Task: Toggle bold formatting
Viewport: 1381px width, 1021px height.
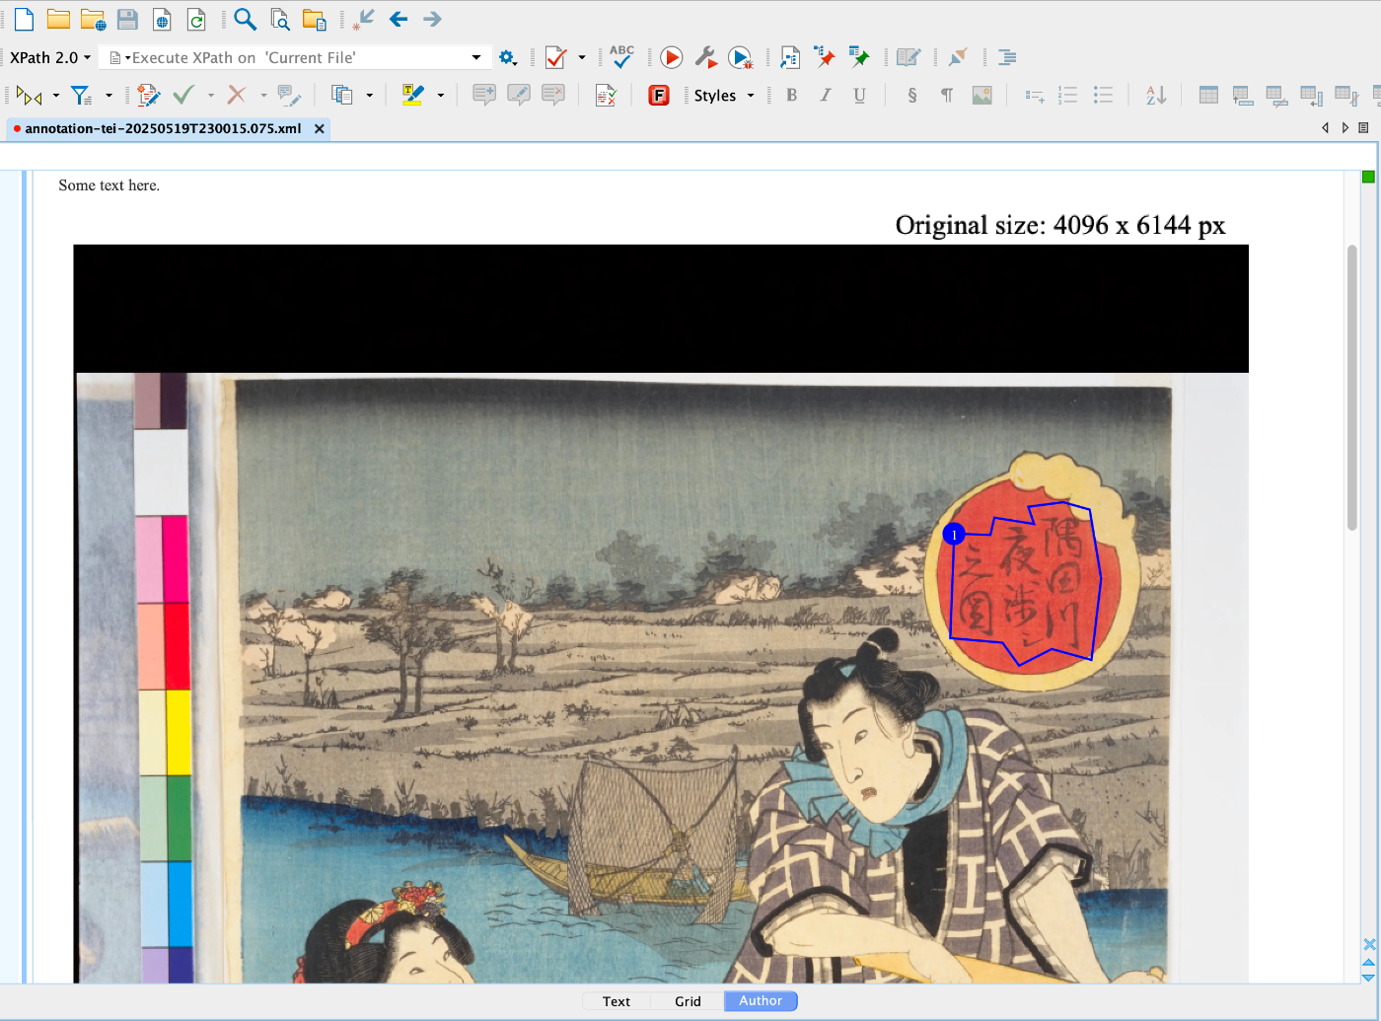Action: (791, 95)
